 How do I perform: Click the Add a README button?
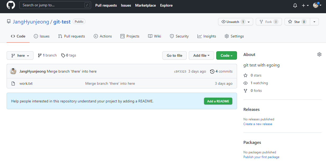218,101
